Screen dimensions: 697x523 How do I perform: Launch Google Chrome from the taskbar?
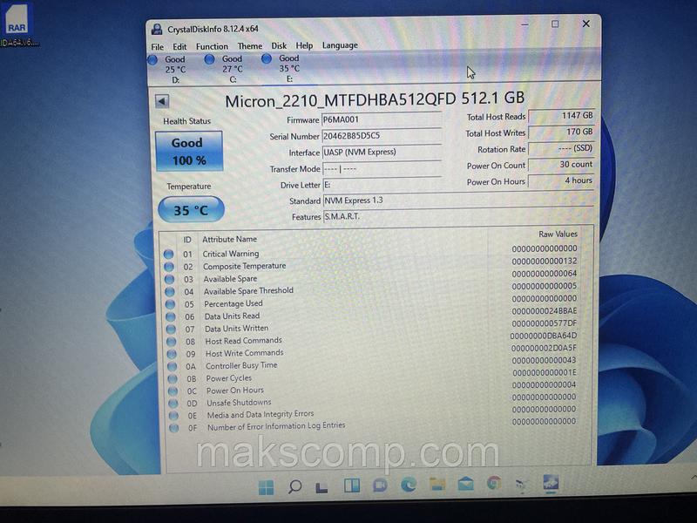[494, 484]
